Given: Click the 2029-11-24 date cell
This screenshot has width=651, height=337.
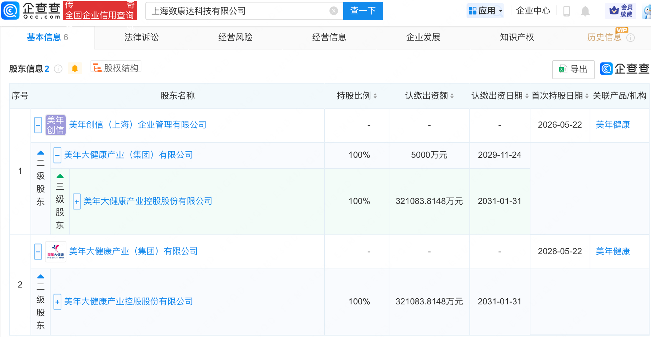Looking at the screenshot, I should (x=500, y=155).
